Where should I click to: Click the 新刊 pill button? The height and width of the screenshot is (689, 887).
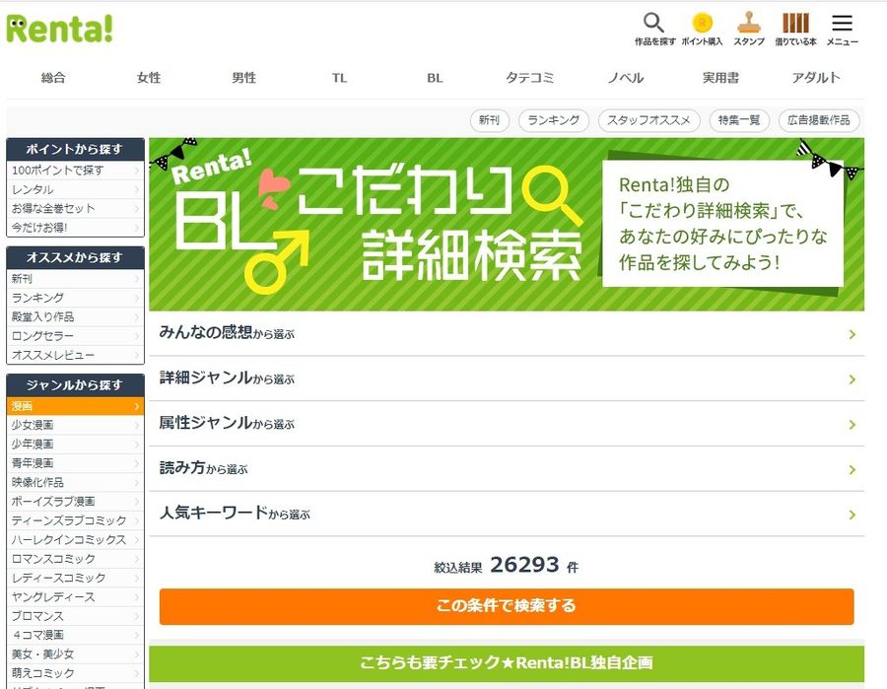489,120
